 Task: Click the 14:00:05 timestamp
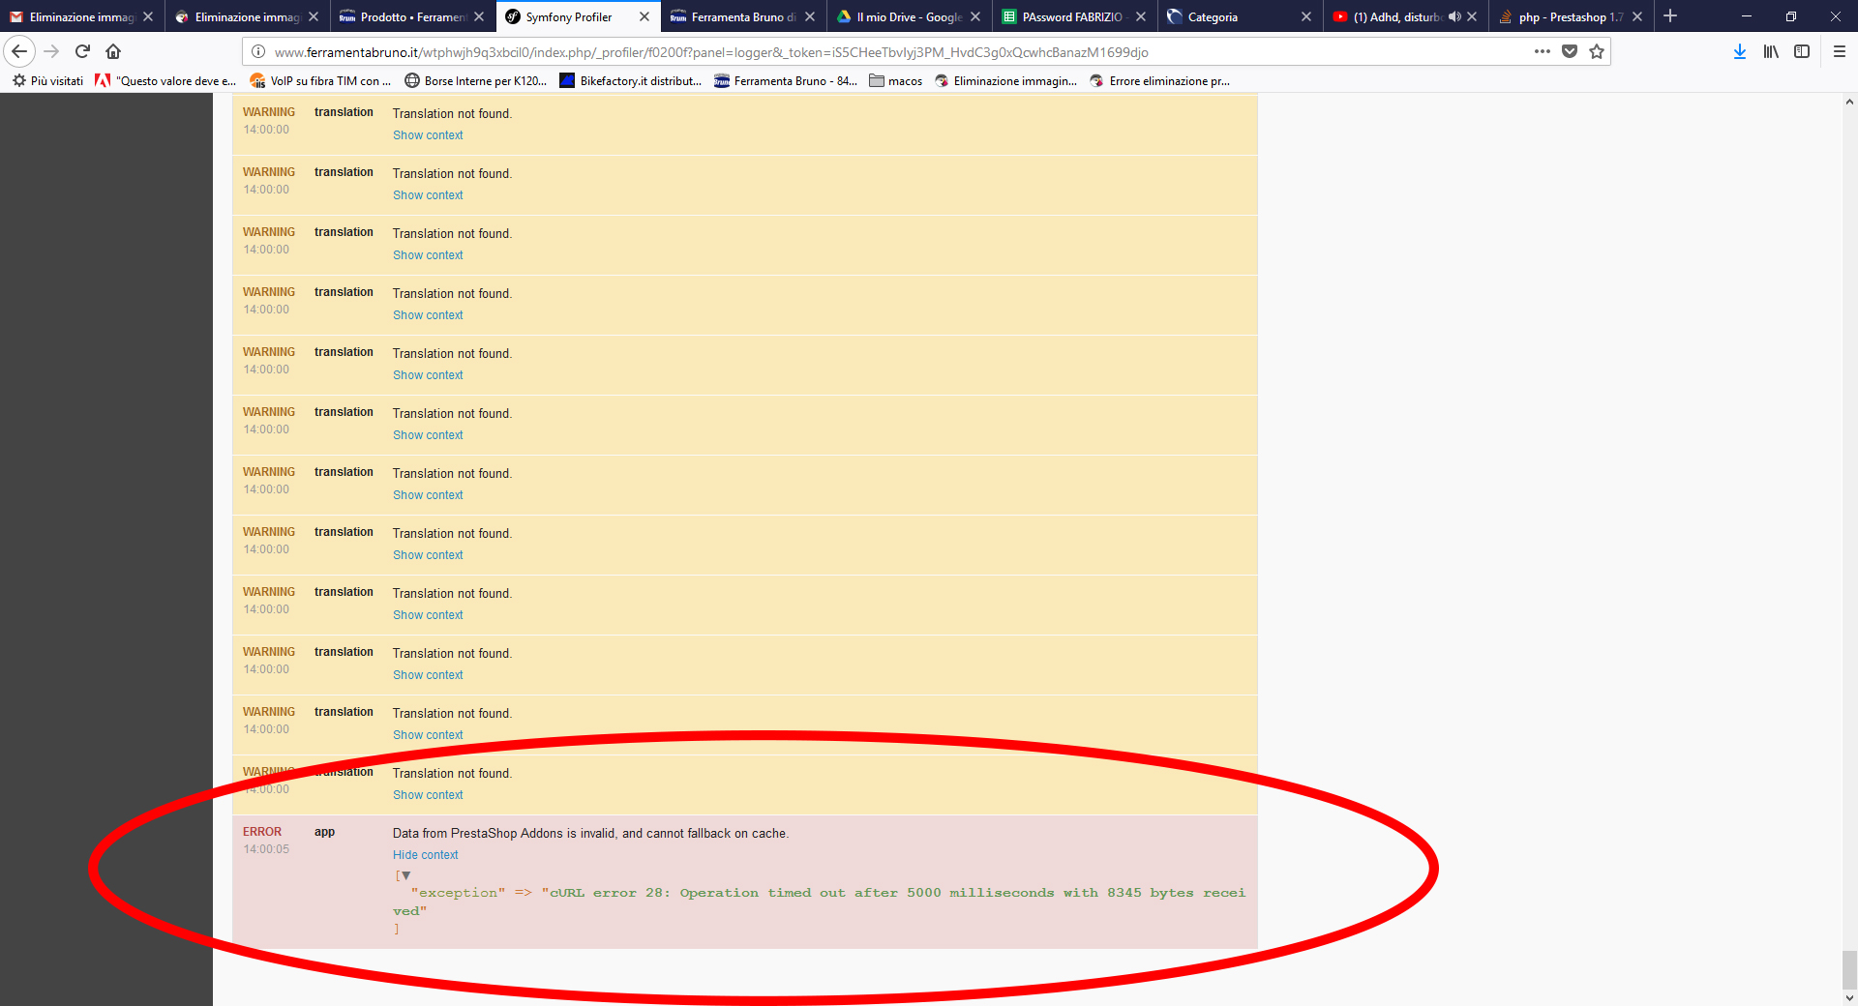pyautogui.click(x=266, y=849)
